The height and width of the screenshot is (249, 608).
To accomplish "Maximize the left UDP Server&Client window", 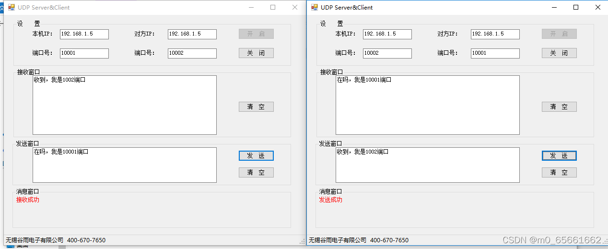I will (x=273, y=7).
